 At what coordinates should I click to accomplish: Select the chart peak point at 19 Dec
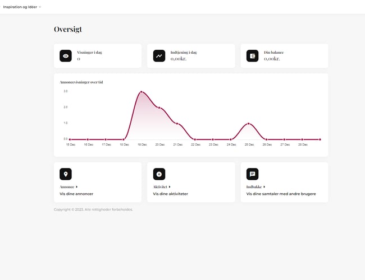142,92
